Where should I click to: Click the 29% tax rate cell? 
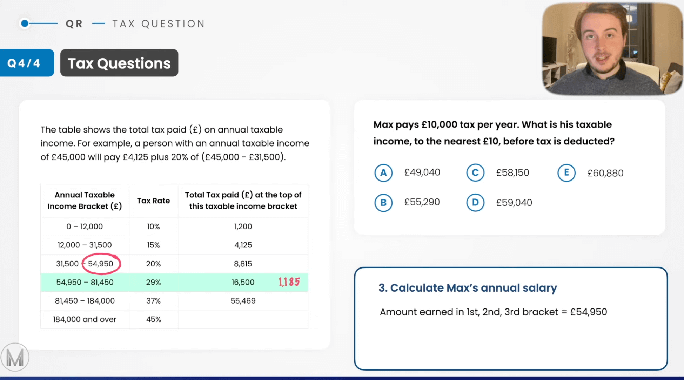(153, 282)
